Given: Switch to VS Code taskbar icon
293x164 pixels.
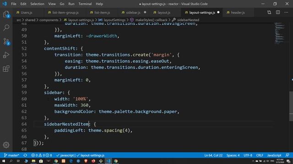Looking at the screenshot, I should coord(109,161).
